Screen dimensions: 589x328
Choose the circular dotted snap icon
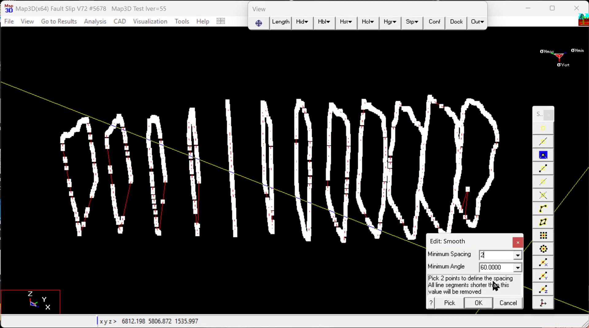pos(543,249)
